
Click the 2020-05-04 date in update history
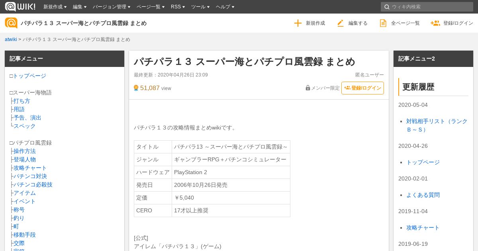(413, 105)
